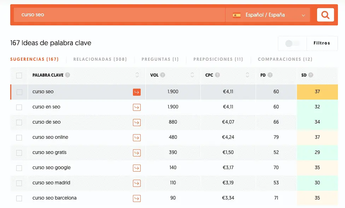Click the 'curso seo google' keyword

coord(52,168)
